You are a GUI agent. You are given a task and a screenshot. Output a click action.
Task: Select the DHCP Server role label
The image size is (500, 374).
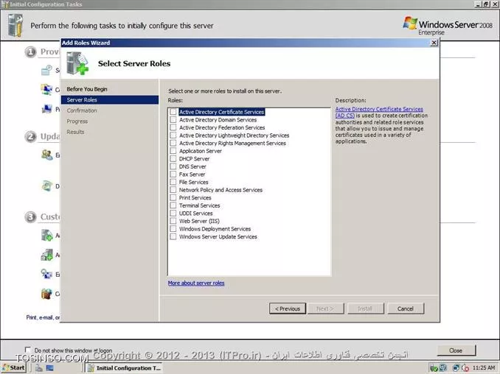194,159
